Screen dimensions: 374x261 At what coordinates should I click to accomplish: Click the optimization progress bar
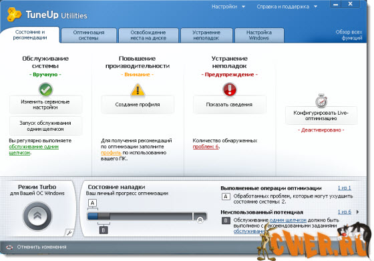pyautogui.click(x=147, y=216)
